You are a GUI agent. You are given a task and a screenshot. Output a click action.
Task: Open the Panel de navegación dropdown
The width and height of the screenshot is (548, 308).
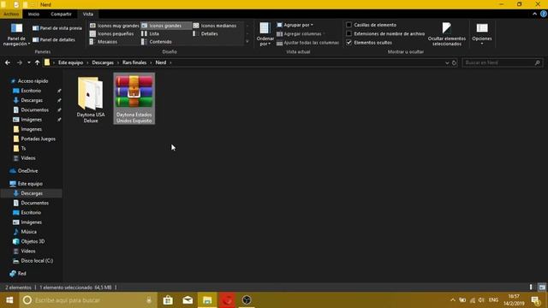pyautogui.click(x=16, y=34)
